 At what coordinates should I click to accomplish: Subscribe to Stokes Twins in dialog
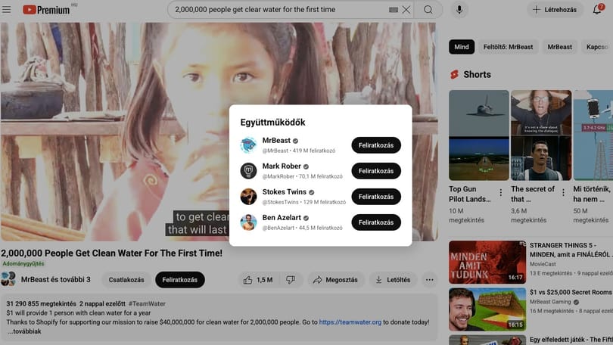(376, 197)
